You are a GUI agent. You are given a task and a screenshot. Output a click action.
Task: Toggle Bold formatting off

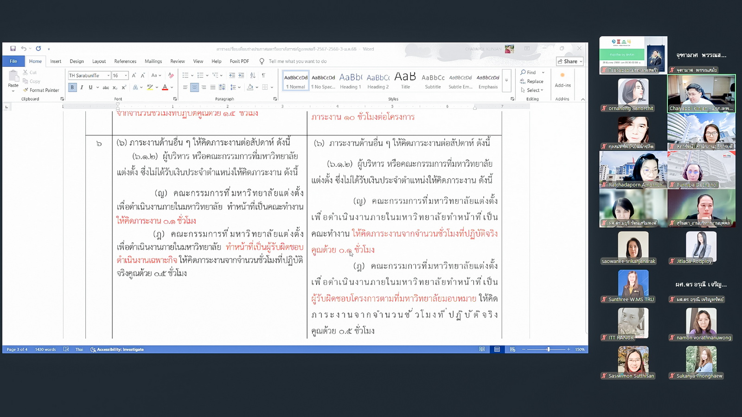(x=72, y=88)
